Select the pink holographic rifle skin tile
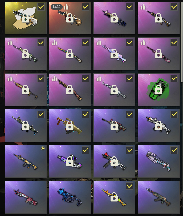 114,54
